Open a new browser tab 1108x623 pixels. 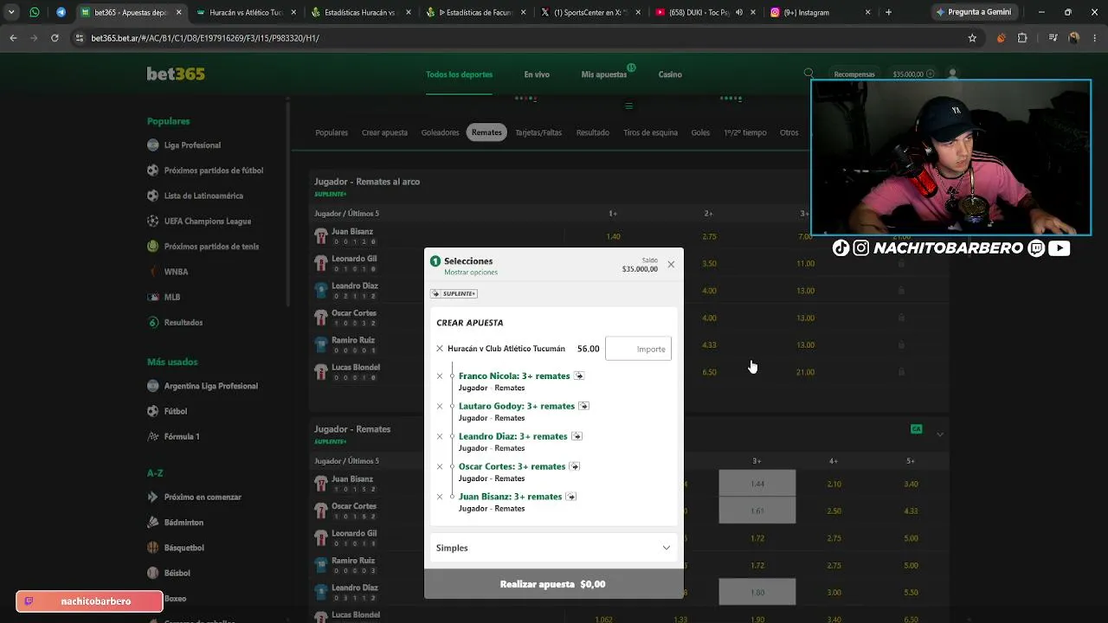(888, 12)
